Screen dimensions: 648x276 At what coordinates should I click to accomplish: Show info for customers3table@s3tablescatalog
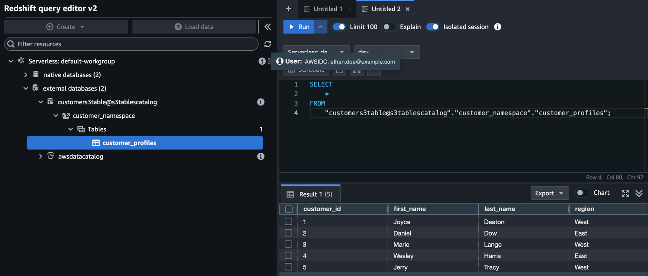[x=261, y=102]
